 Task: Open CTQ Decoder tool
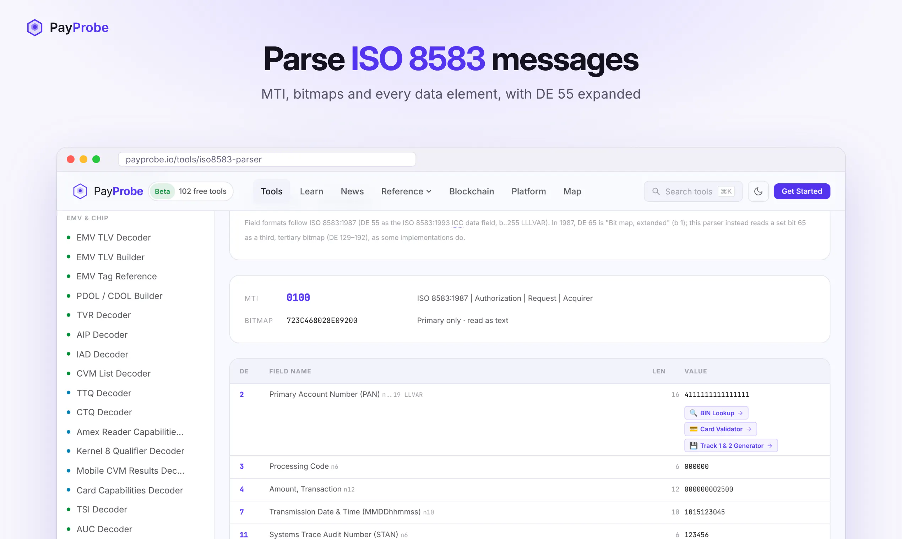(104, 412)
